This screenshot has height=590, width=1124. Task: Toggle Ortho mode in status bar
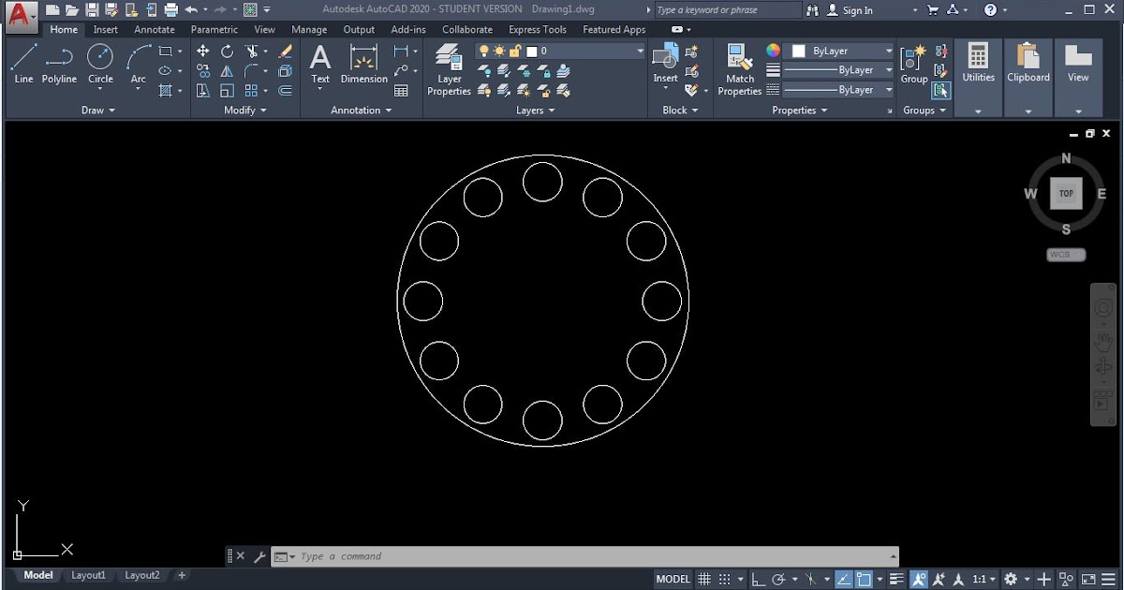[759, 579]
